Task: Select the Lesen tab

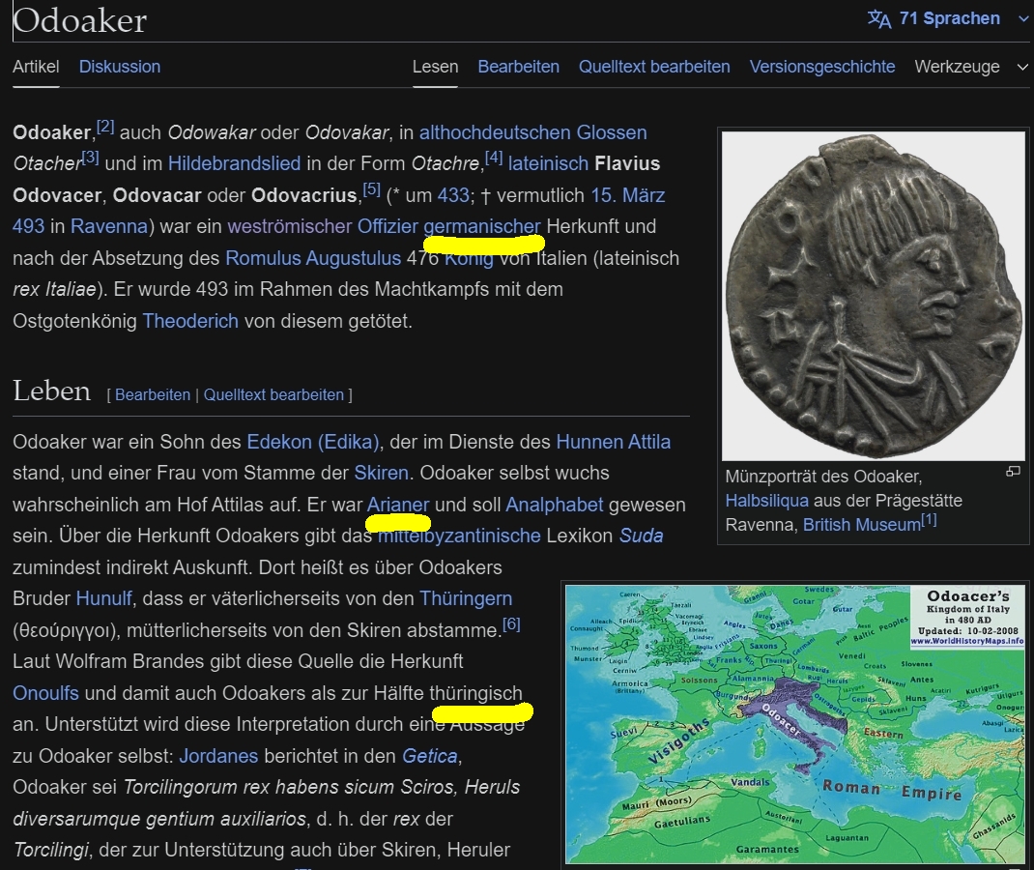Action: 435,67
